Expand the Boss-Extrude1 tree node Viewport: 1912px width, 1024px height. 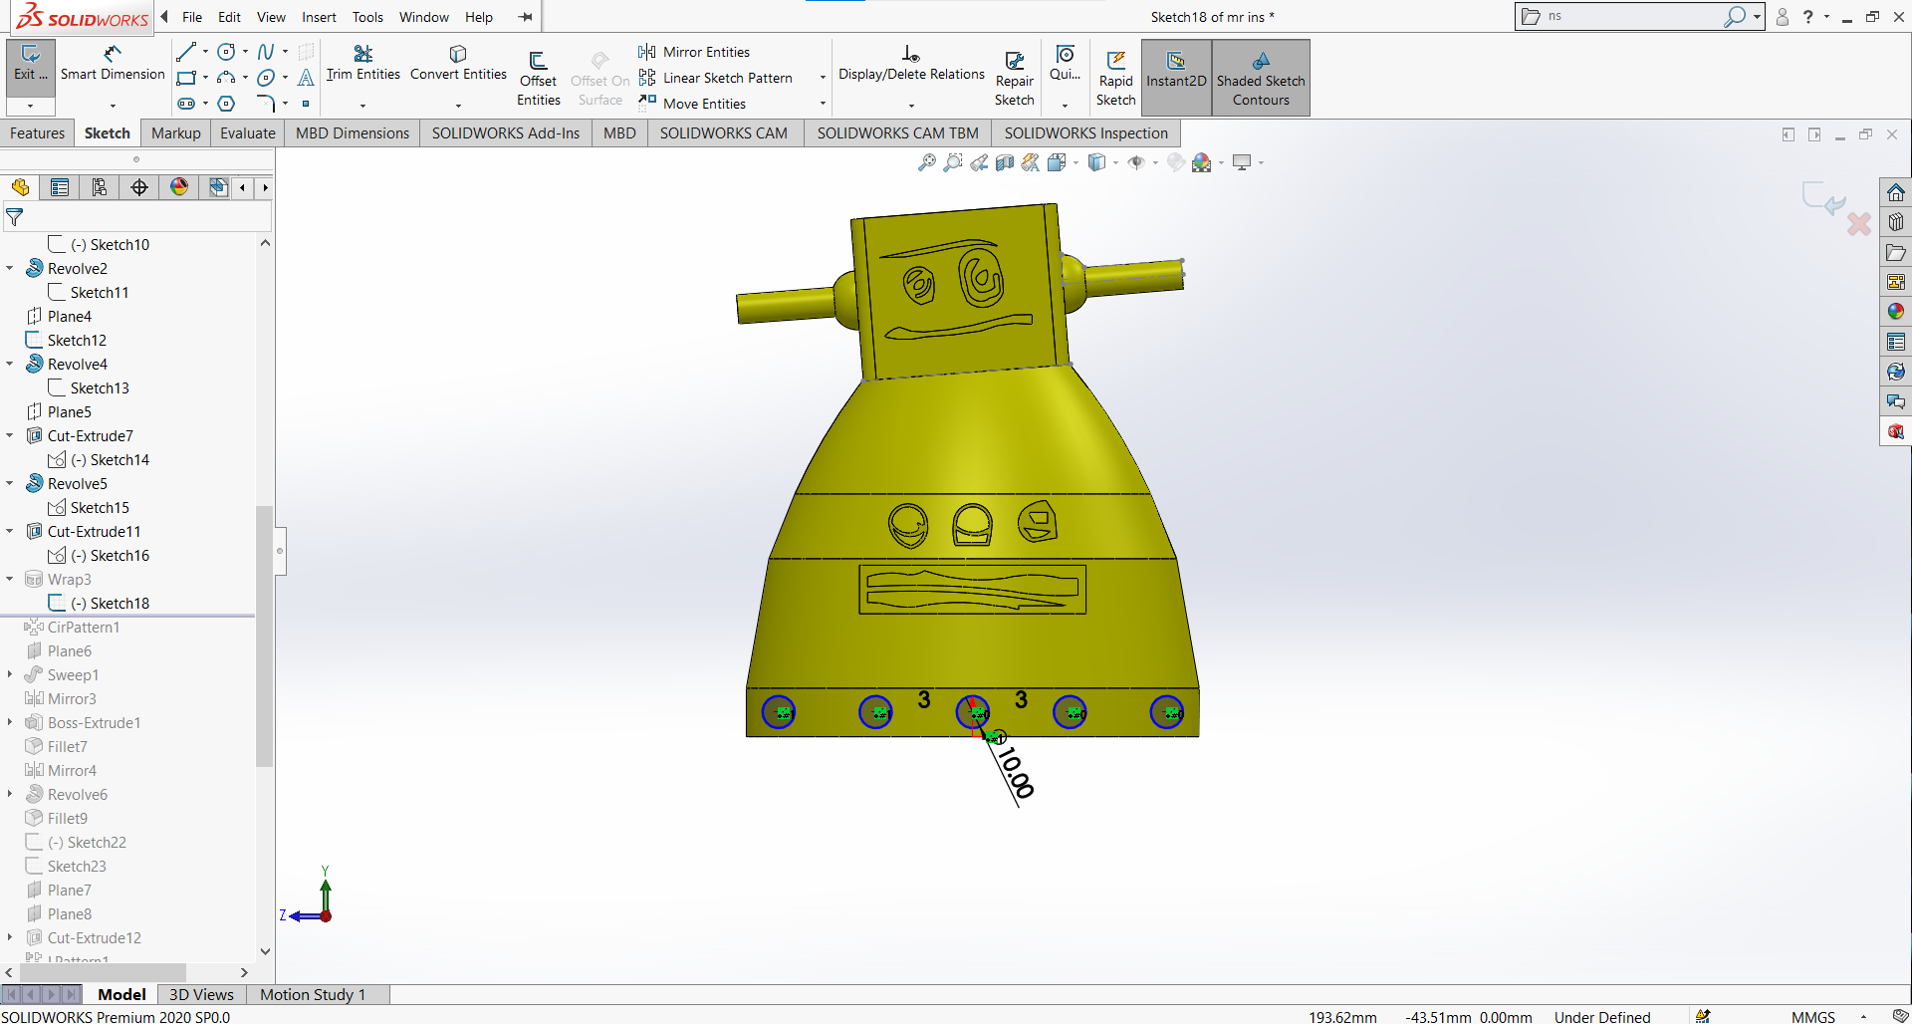click(x=10, y=722)
